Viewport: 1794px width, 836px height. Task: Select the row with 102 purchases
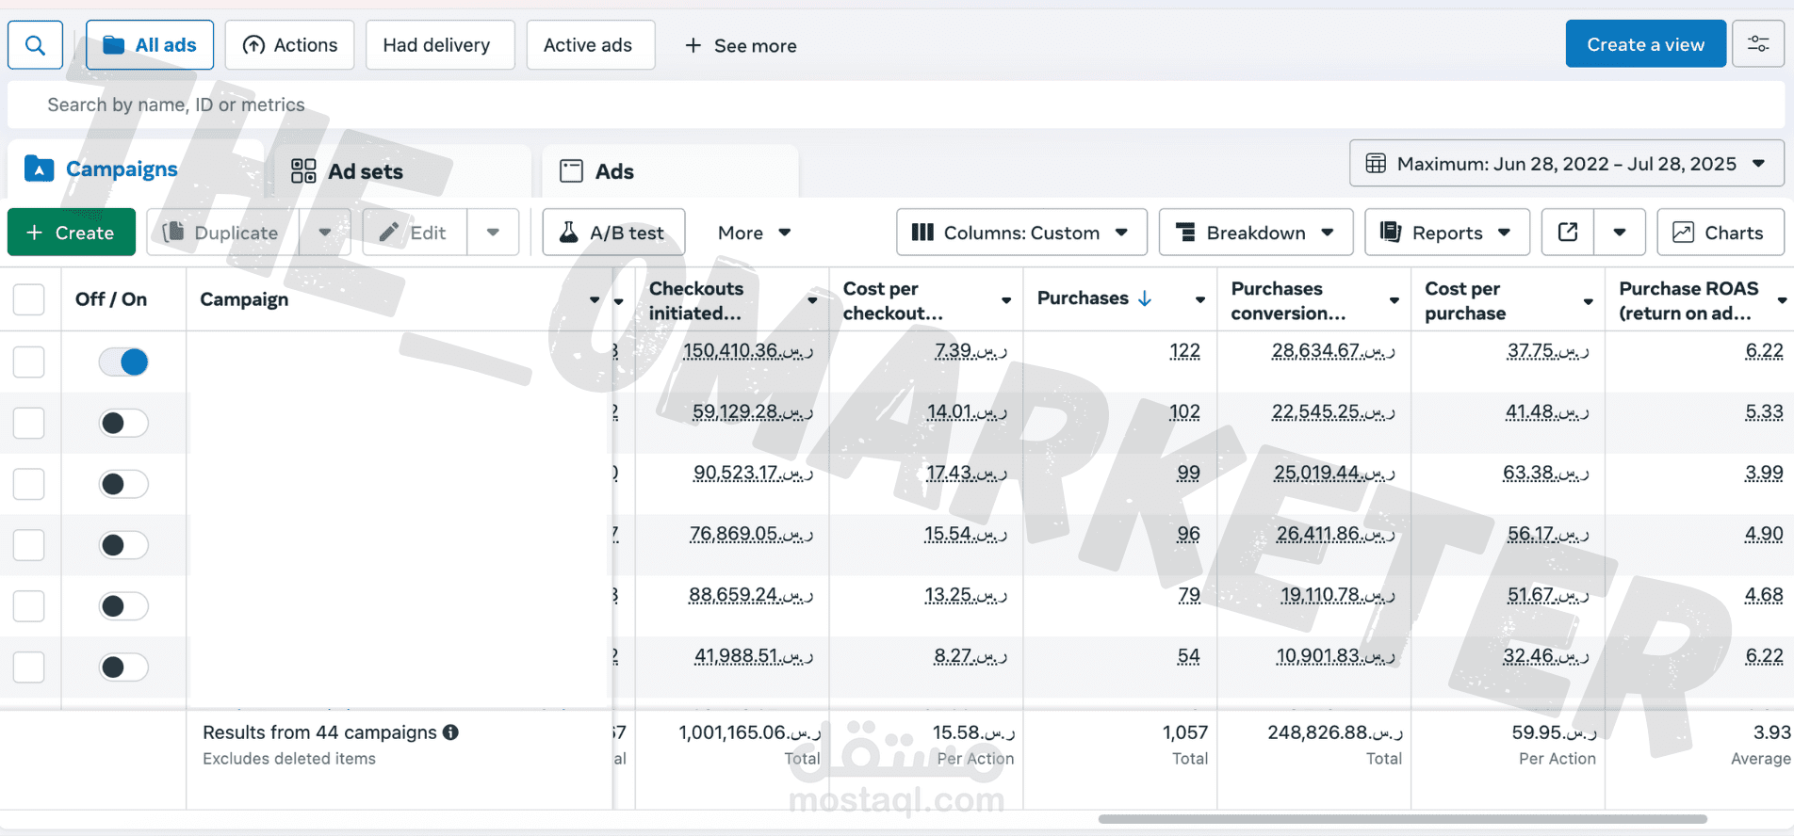coord(29,423)
